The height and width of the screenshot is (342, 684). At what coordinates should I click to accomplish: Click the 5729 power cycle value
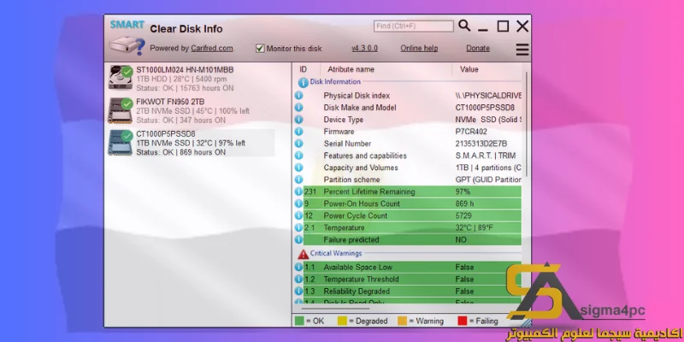(463, 215)
